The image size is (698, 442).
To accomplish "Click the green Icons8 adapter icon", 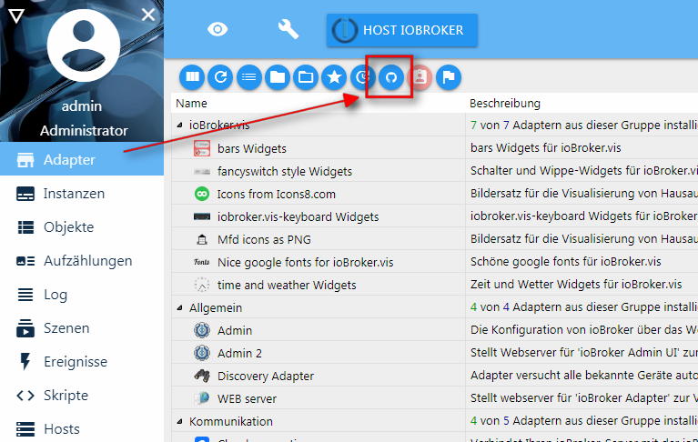I will 202,194.
